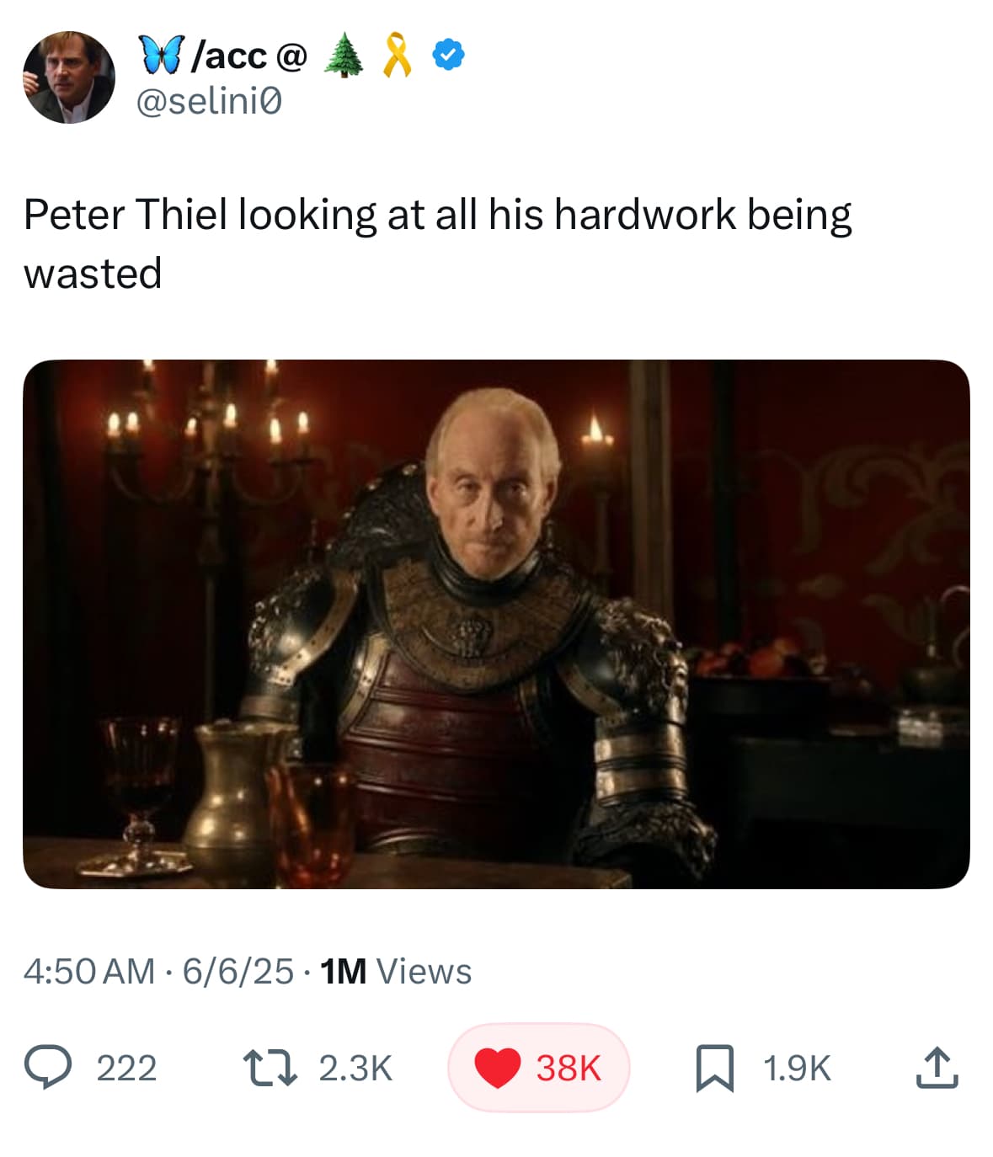
Task: Click the blue verified checkmark badge
Action: tap(448, 56)
